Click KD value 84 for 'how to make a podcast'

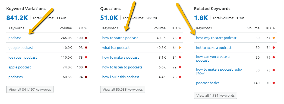175,58
